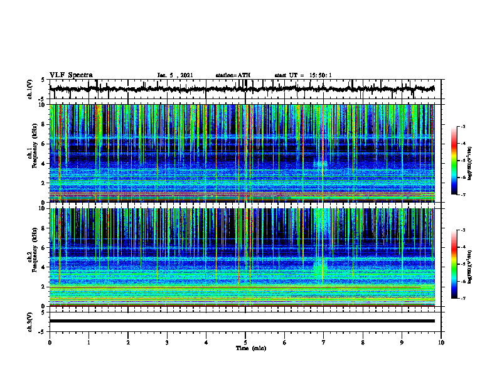Click the solid black ch.3 voltage bar
The height and width of the screenshot is (384, 497).
242,321
